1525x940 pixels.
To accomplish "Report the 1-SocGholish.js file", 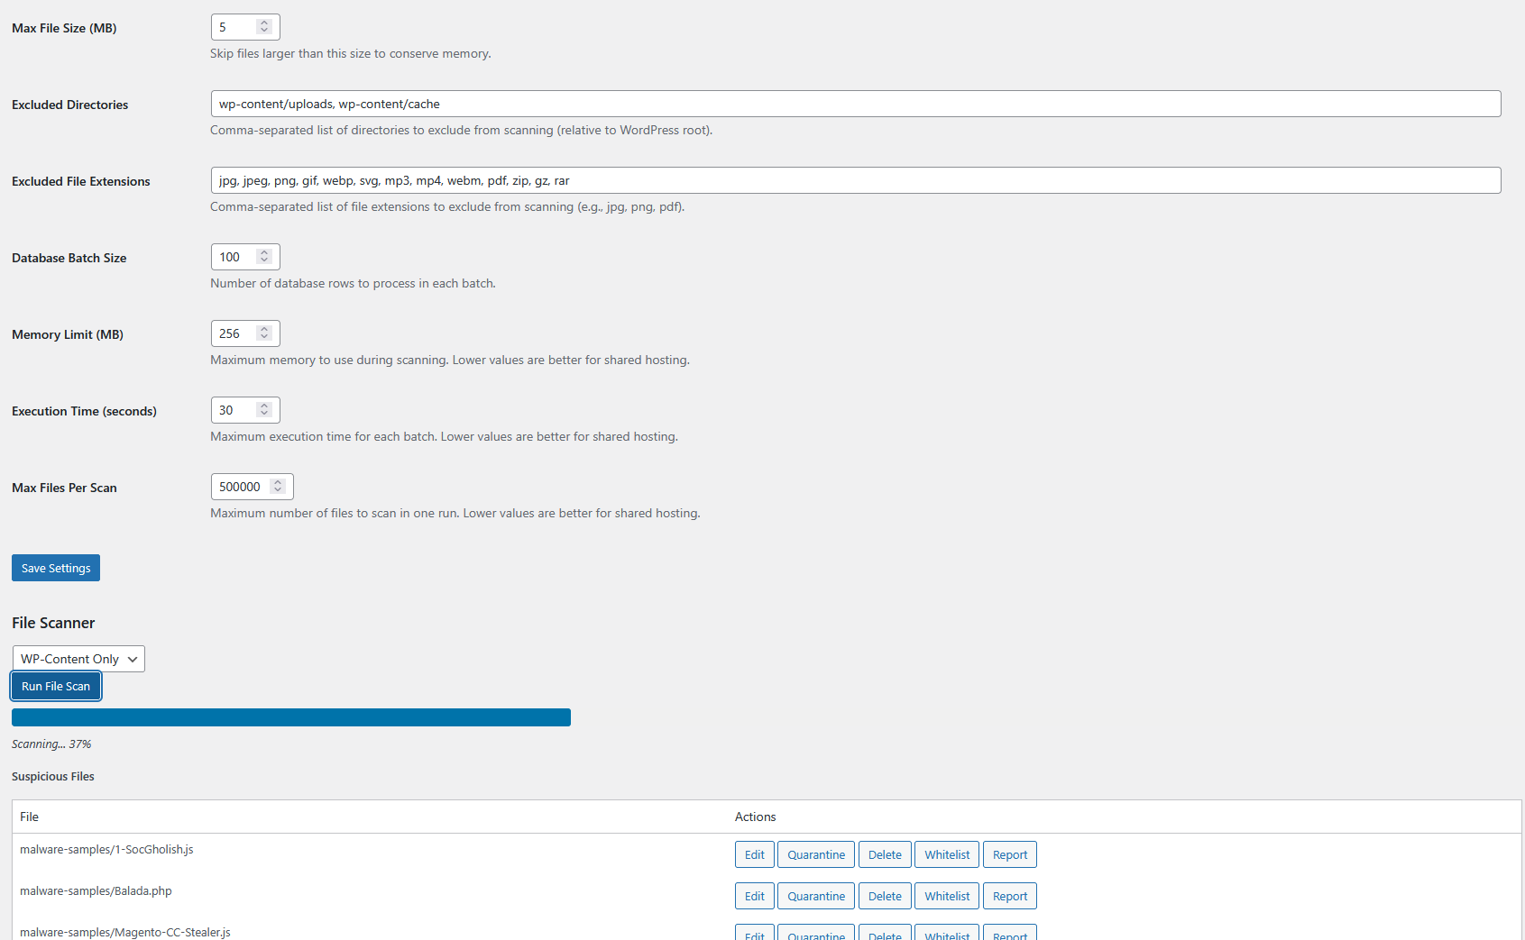I will (1009, 854).
